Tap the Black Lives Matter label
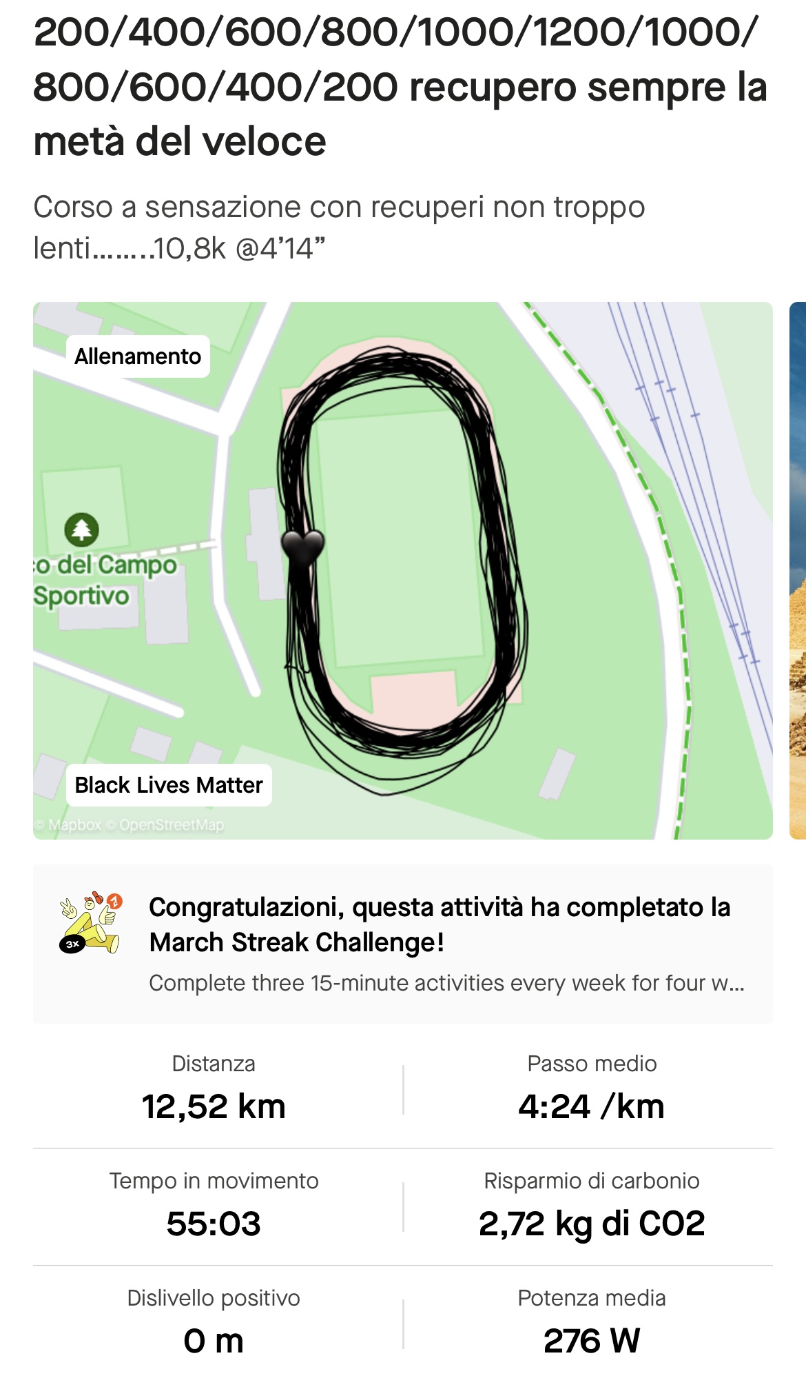806x1378 pixels. coord(169,785)
